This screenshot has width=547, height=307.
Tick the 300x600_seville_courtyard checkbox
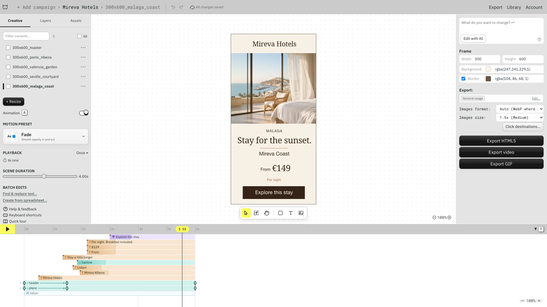[x=8, y=77]
